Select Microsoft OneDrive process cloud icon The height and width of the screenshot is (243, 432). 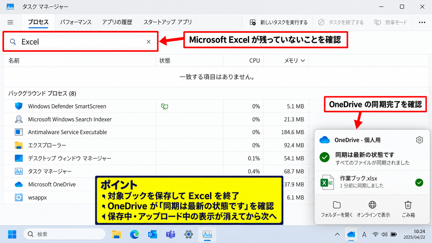(x=19, y=184)
